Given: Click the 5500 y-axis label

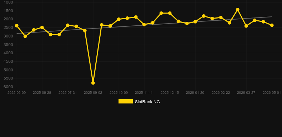Looking at the screenshot, I should click(8, 78).
